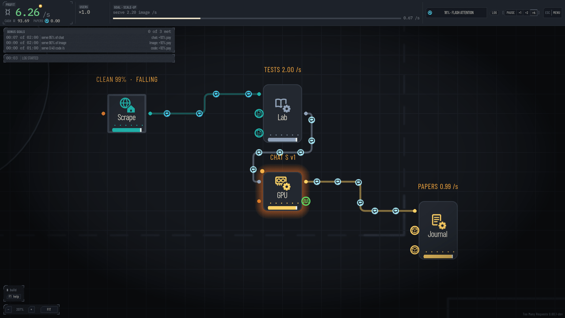Viewport: 565px width, 318px height.
Task: Toggle PAUSE game speed
Action: click(x=510, y=13)
